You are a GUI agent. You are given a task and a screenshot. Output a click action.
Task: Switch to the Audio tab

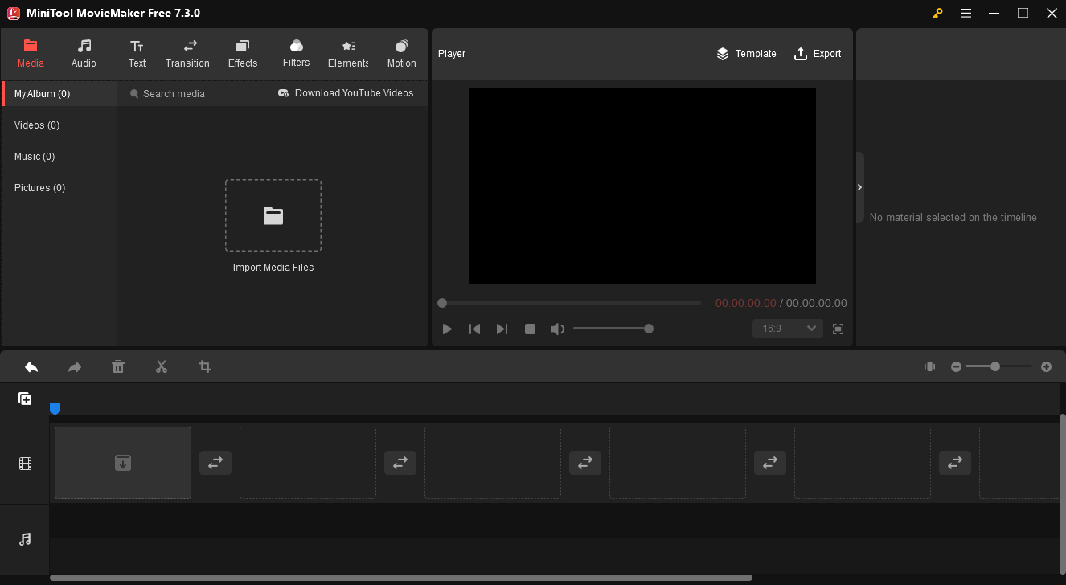click(84, 54)
